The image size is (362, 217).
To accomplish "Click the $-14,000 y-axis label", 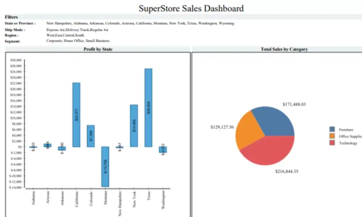I will pyautogui.click(x=15, y=187).
